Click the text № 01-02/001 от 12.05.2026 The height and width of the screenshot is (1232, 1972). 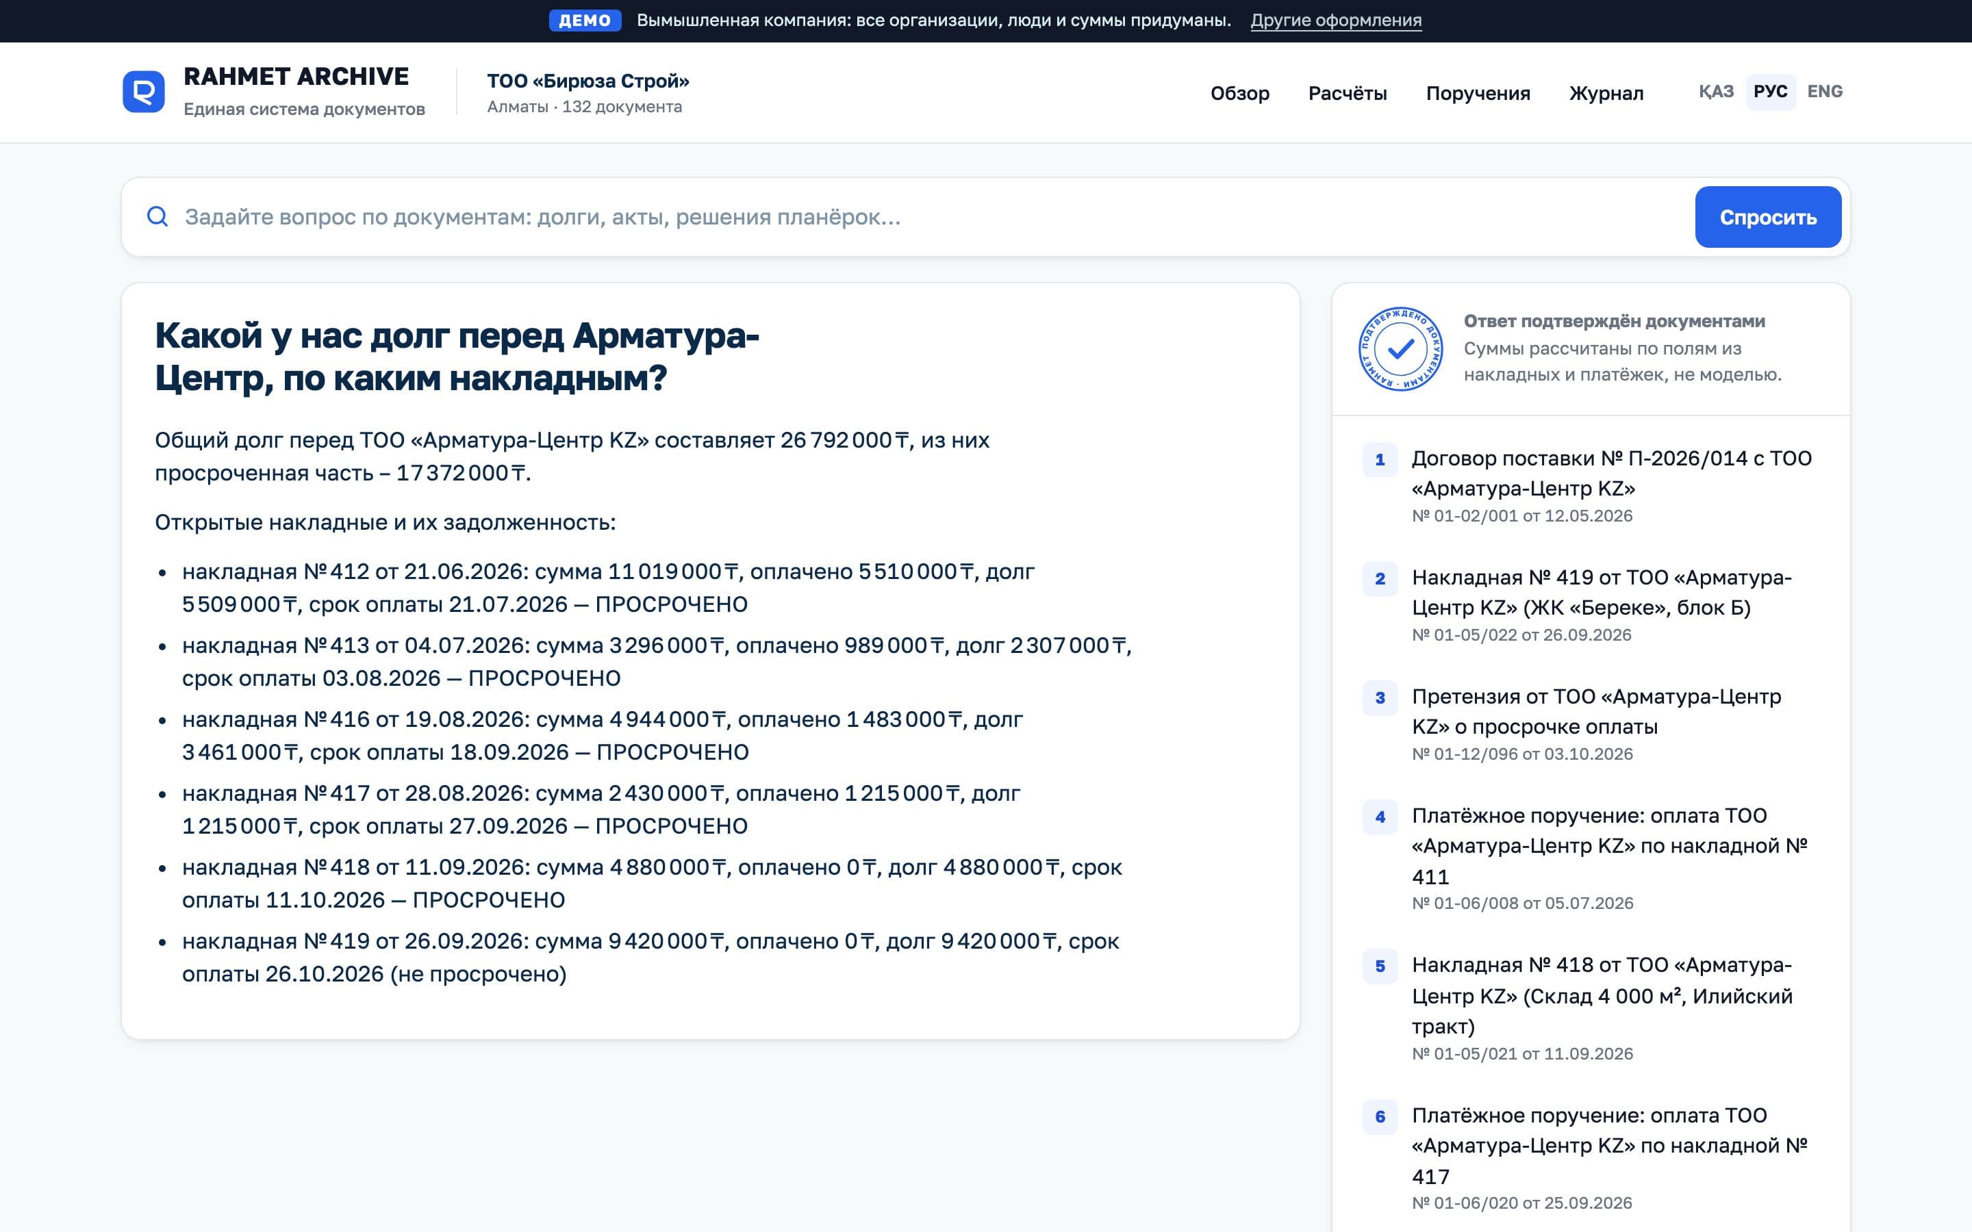pyautogui.click(x=1521, y=516)
